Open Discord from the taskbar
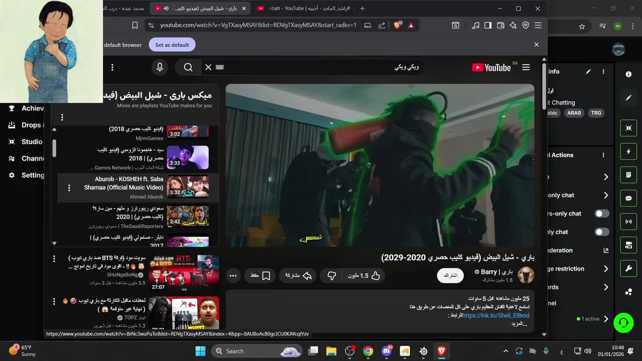642x361 pixels. [386, 351]
